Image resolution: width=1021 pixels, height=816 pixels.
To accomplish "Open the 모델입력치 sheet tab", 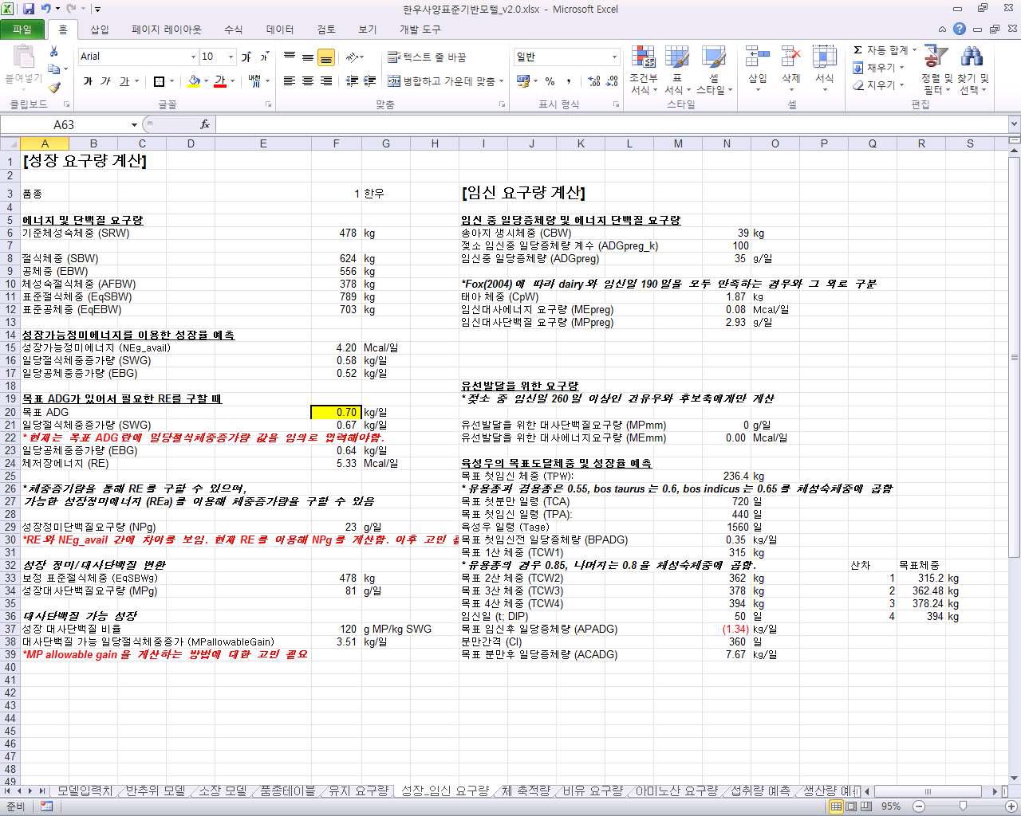I will (x=85, y=790).
